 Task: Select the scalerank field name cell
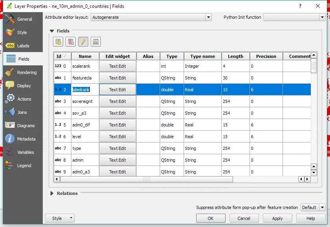85,66
